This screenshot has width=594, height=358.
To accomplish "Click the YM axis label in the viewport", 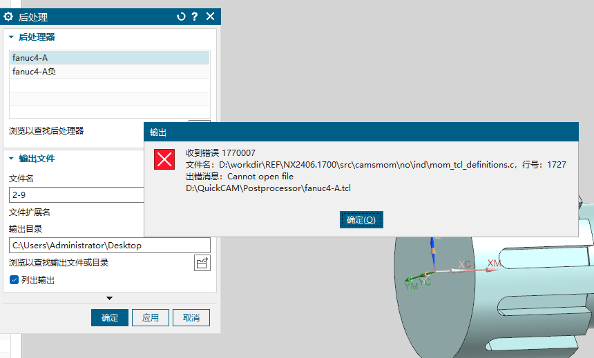I will tap(411, 286).
